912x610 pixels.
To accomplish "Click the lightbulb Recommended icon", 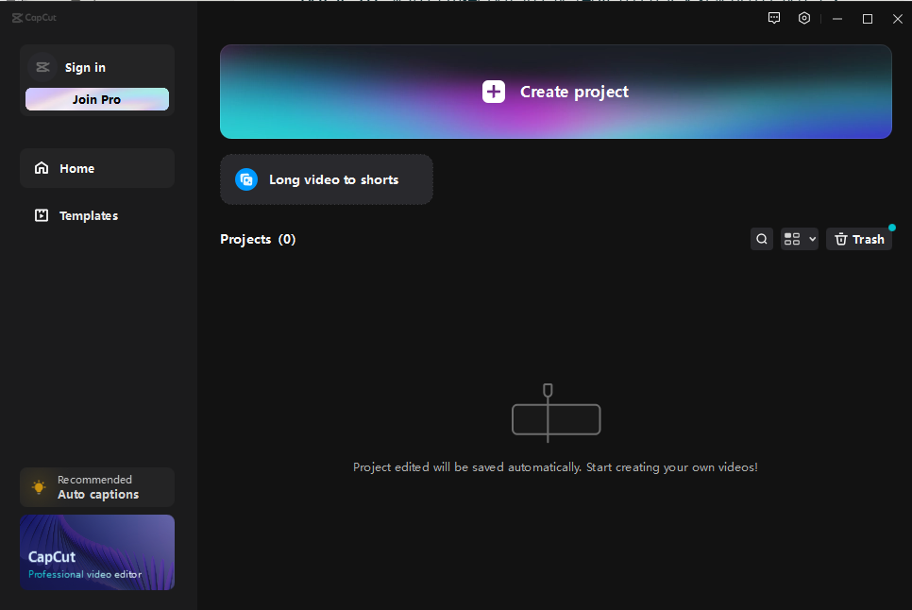I will (x=39, y=487).
